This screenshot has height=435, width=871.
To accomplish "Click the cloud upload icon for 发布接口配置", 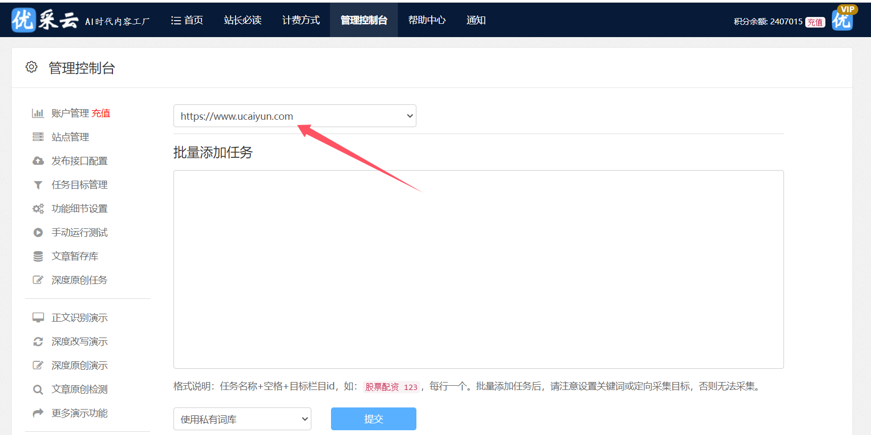I will tap(38, 161).
